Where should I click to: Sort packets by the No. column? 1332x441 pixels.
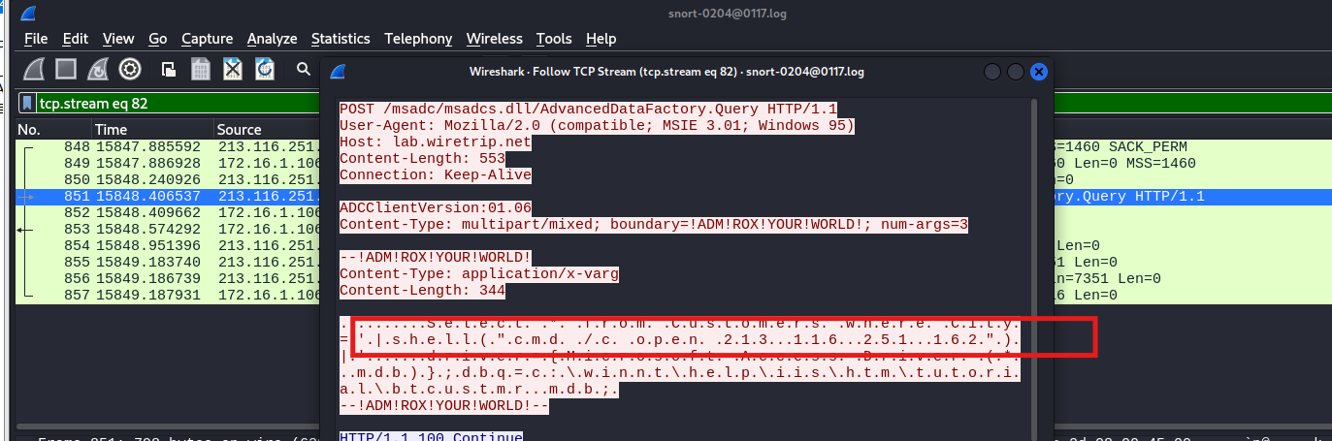pyautogui.click(x=53, y=129)
